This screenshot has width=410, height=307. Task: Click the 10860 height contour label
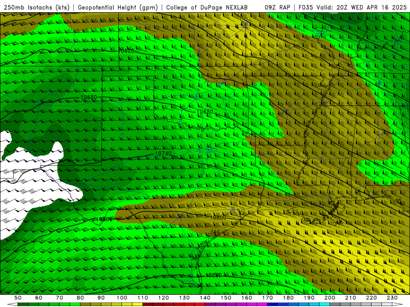pos(214,275)
